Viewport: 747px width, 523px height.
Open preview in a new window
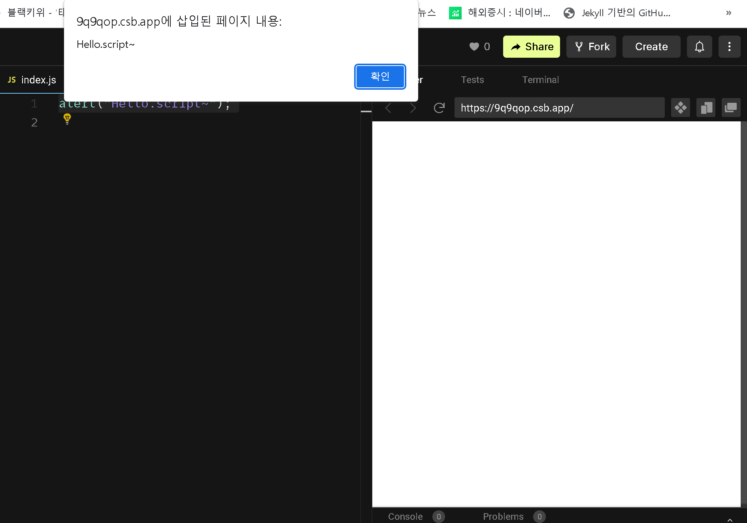pyautogui.click(x=731, y=108)
